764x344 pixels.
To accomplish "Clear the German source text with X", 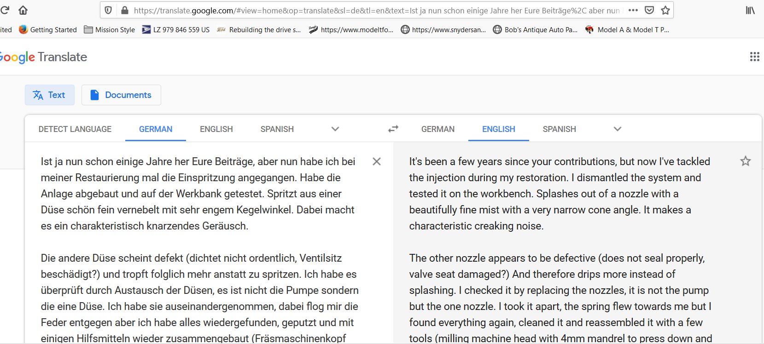I will coord(376,161).
